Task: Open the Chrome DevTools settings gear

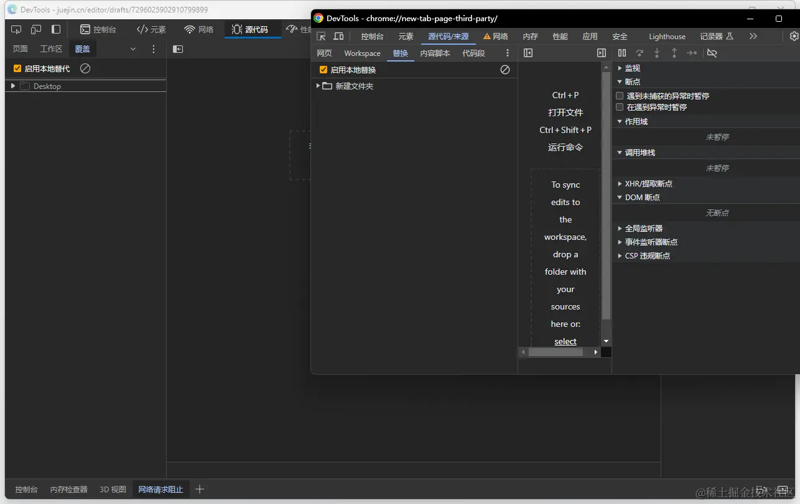Action: click(x=794, y=36)
